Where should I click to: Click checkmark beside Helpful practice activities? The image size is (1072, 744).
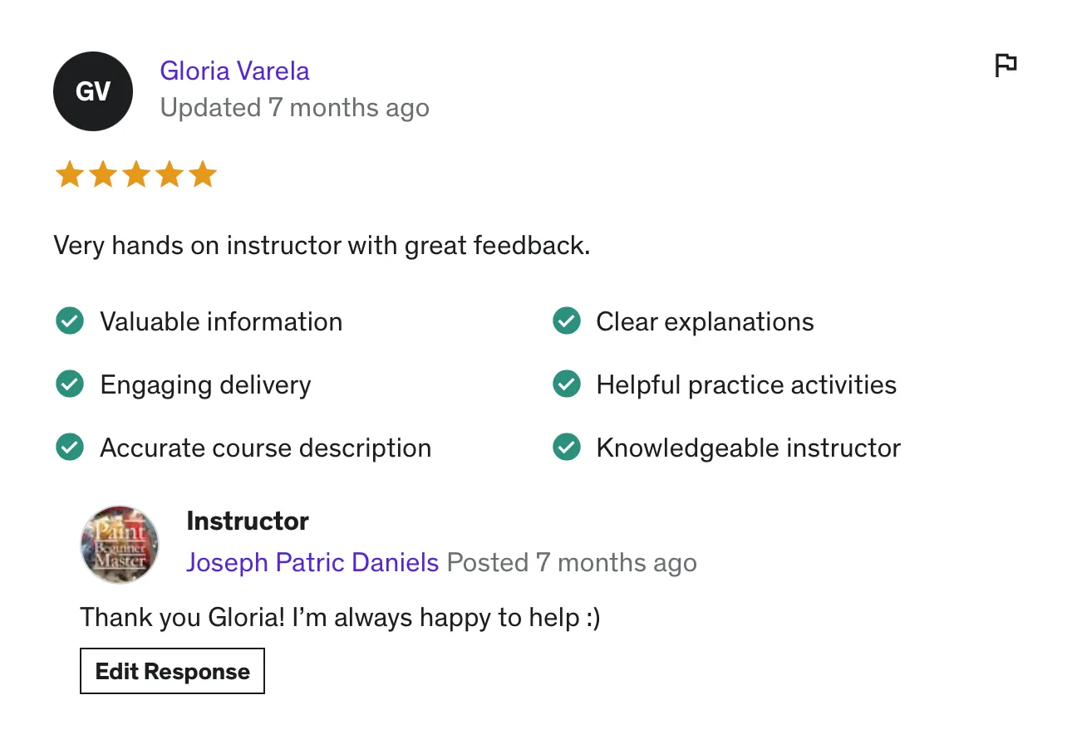567,384
